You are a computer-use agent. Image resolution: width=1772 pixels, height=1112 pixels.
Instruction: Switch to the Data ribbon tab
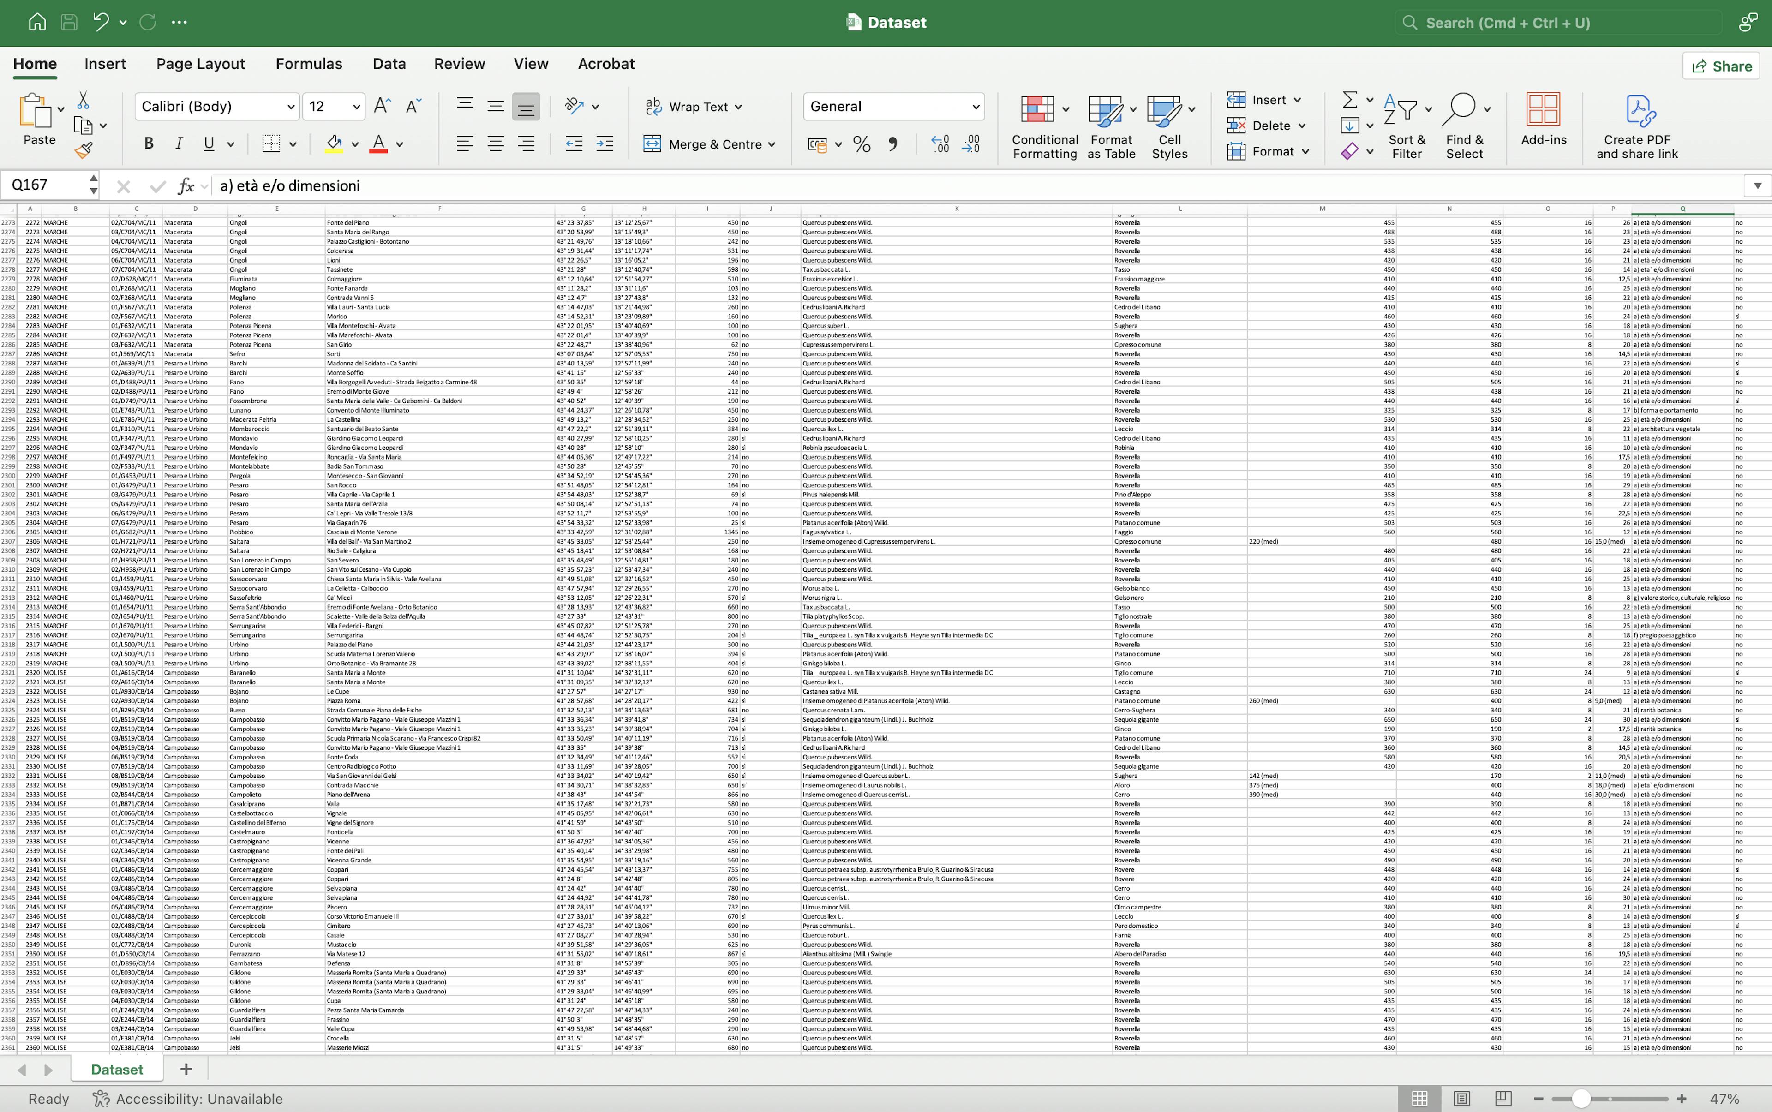tap(389, 64)
